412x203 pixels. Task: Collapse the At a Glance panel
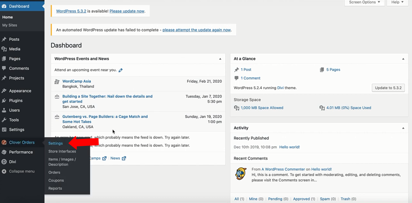403,59
